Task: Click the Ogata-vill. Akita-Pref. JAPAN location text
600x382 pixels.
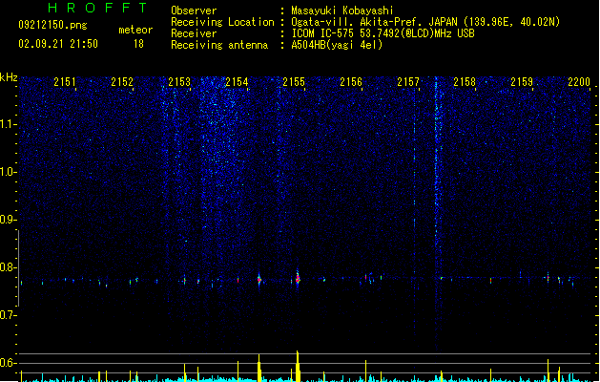Action: point(425,22)
